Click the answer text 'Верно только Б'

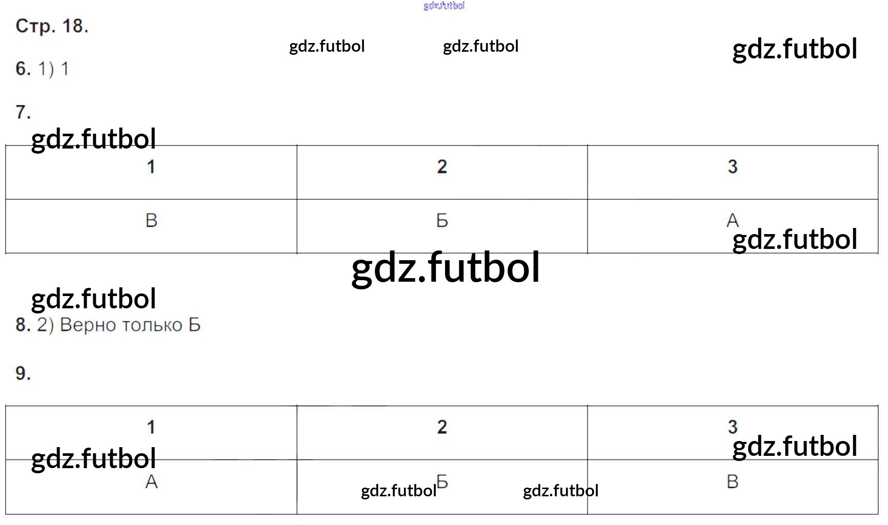coord(130,325)
